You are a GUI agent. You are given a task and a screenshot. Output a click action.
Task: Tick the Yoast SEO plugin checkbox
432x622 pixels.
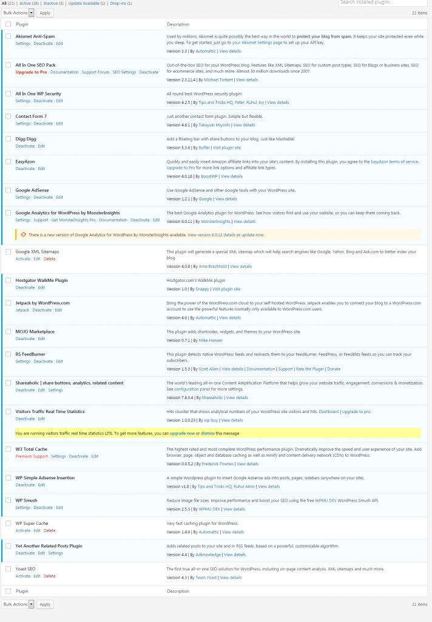pyautogui.click(x=8, y=569)
